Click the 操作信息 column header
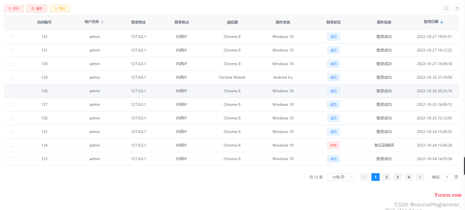This screenshot has width=465, height=210. click(384, 22)
